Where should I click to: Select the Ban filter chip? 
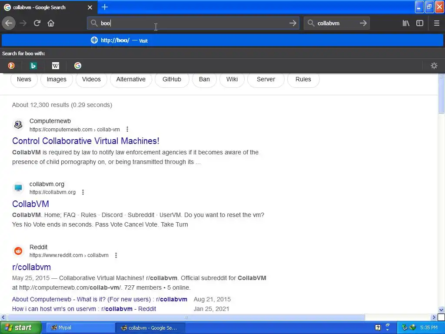click(x=204, y=79)
